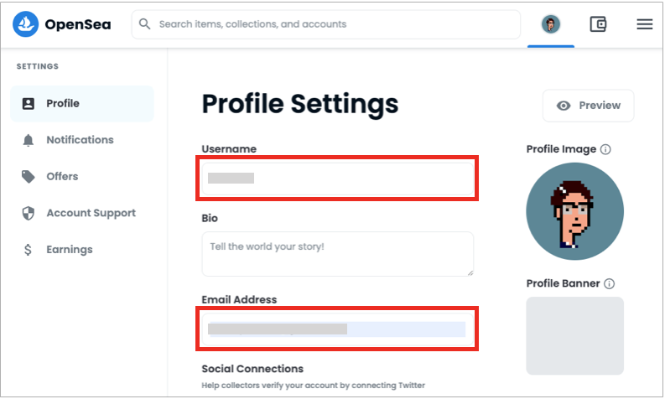Click the OpenSea wordmark text
Viewport: 665px width, 399px height.
click(x=78, y=24)
